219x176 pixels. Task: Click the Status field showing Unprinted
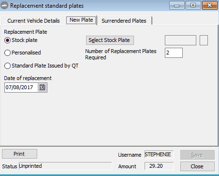click(65, 166)
